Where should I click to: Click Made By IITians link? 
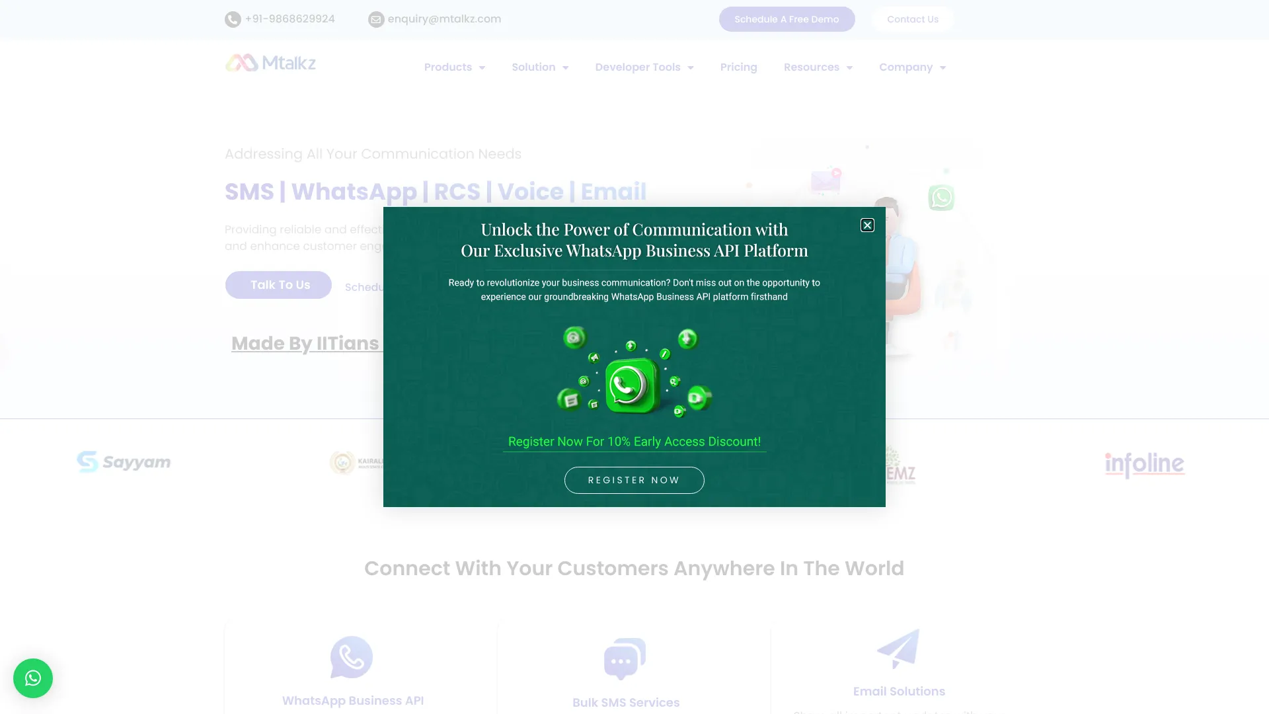click(306, 342)
